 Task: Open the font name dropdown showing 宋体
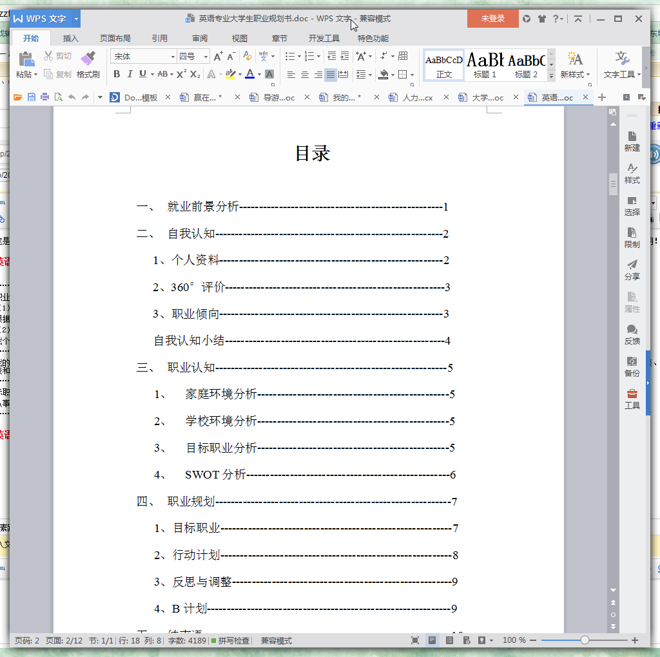(143, 57)
